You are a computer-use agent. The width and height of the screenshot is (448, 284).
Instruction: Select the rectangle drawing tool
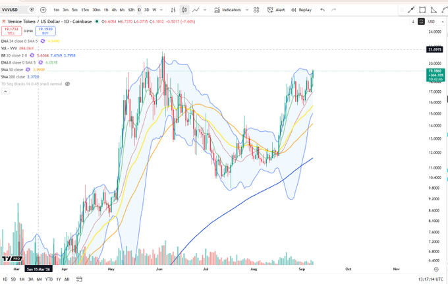click(422, 10)
